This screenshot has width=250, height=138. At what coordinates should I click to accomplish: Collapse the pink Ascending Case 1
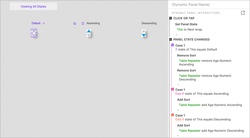coord(172,89)
